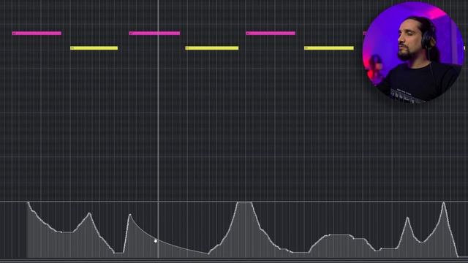Click the flat-topped peak of the automation curve
The height and width of the screenshot is (263, 468).
pos(245,203)
